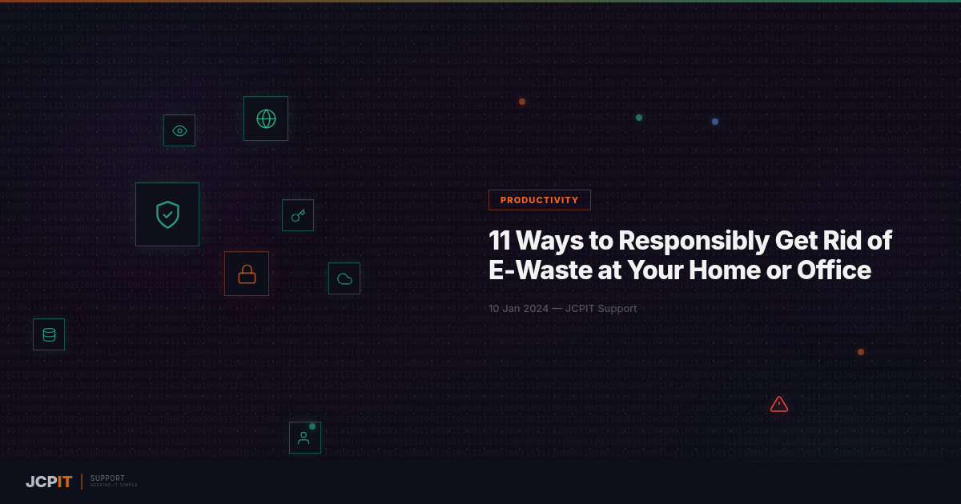
Task: Click the eye icon near the top left
Action: 179,130
